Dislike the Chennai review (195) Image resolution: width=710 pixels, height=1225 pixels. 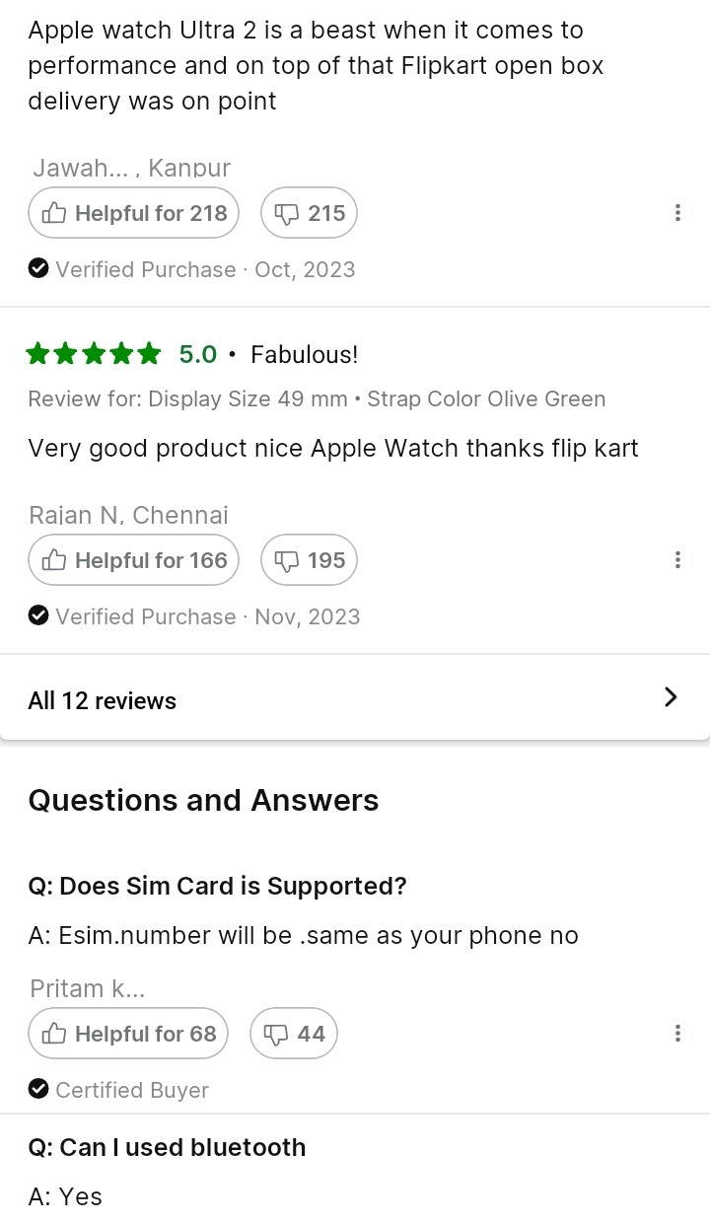click(x=309, y=560)
